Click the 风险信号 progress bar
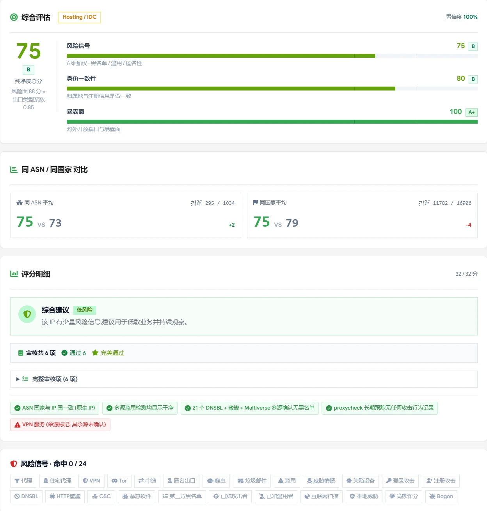487x511 pixels. tap(272, 56)
